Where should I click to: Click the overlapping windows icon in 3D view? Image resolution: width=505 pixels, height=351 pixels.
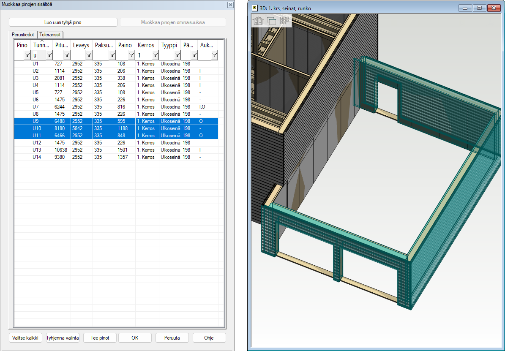(271, 20)
